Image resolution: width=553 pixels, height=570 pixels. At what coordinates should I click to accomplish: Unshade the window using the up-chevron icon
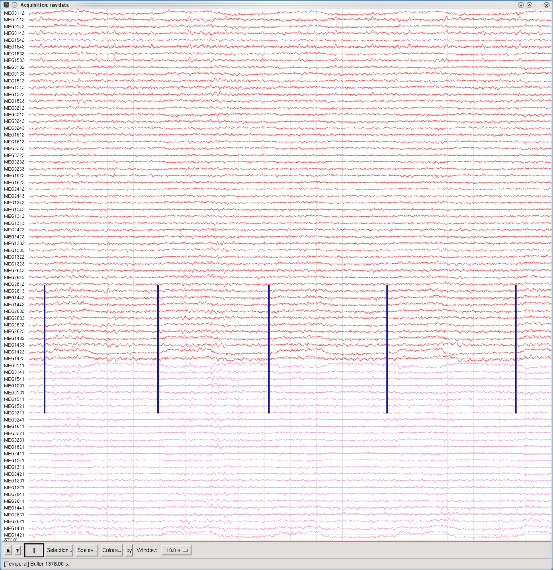click(529, 5)
